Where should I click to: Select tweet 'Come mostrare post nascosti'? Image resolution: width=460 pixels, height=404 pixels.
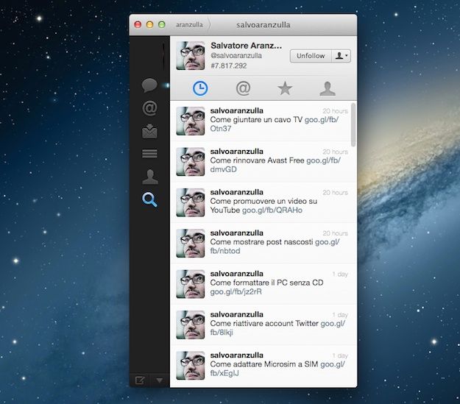tap(263, 244)
